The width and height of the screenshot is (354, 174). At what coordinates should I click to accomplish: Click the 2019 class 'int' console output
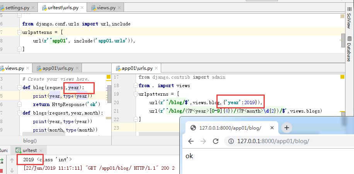pyautogui.click(x=48, y=160)
